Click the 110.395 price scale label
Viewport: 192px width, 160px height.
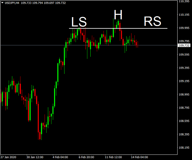point(184,1)
